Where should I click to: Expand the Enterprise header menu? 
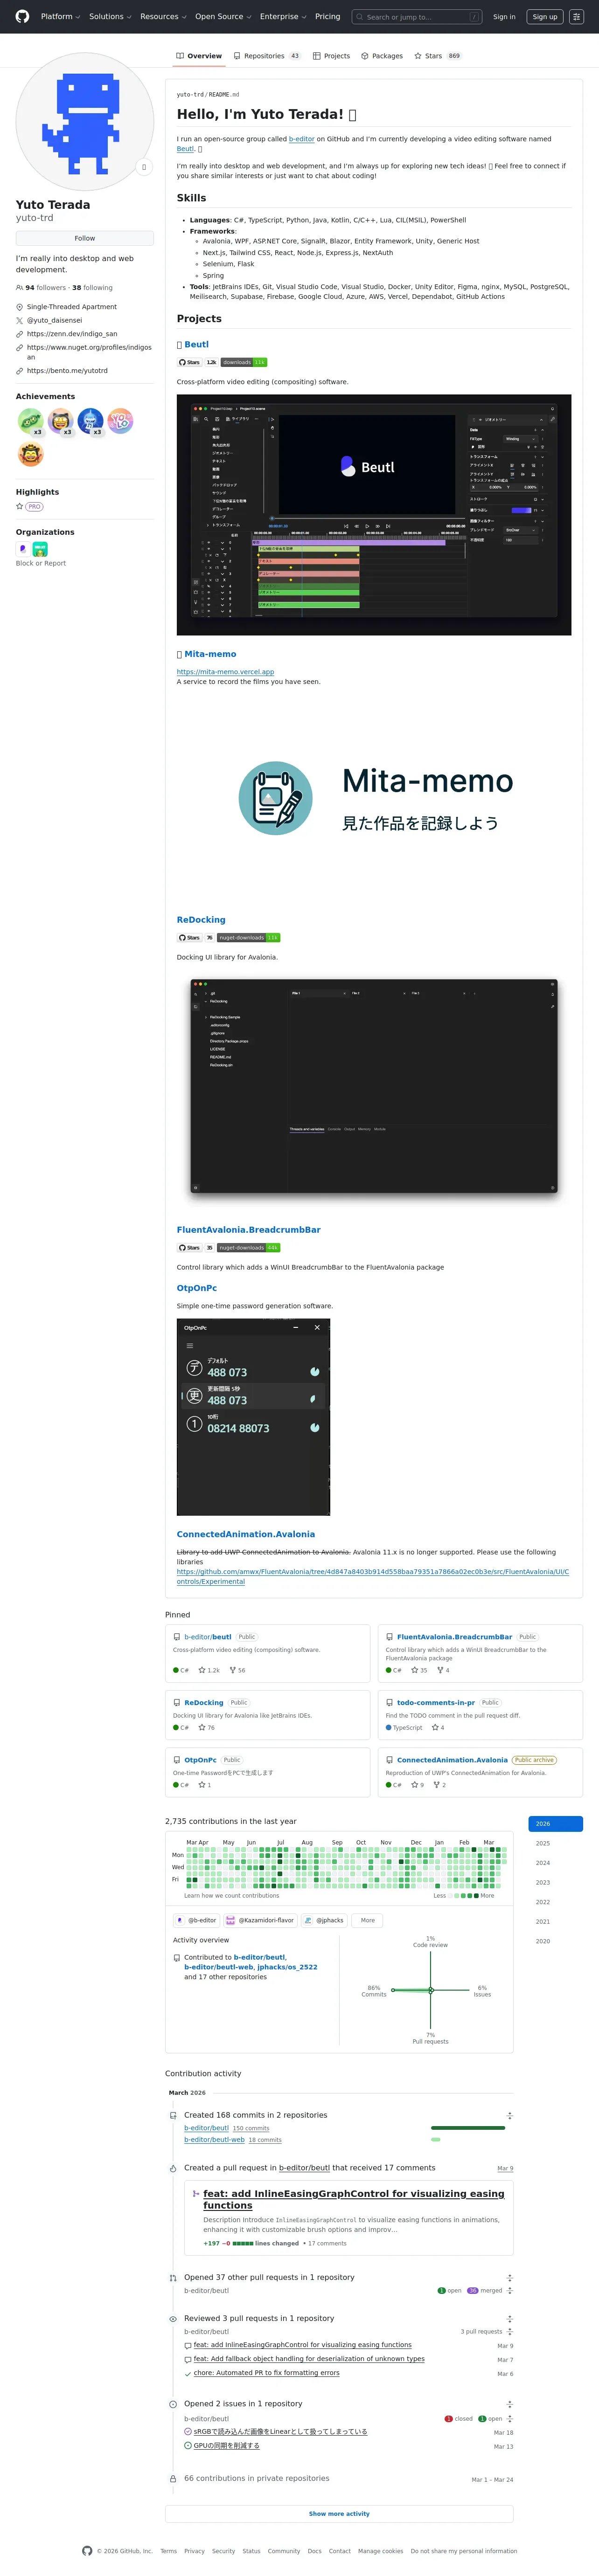283,16
